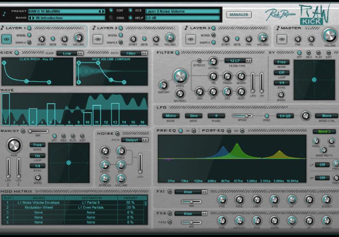Click the FX1 Boost knob

tap(326, 200)
